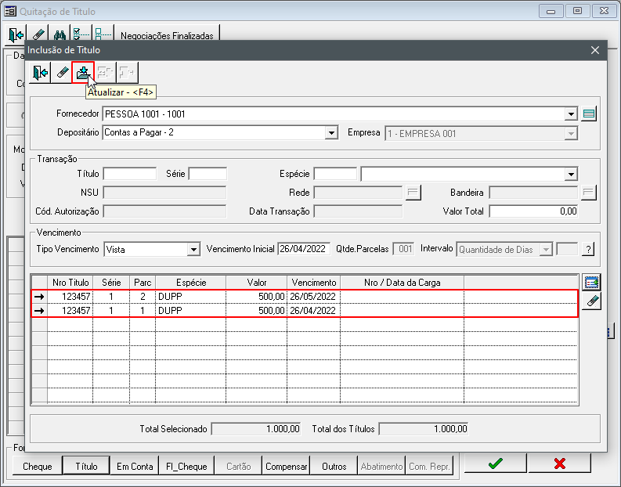
Task: Expand the Fornecedor dropdown
Action: 571,114
